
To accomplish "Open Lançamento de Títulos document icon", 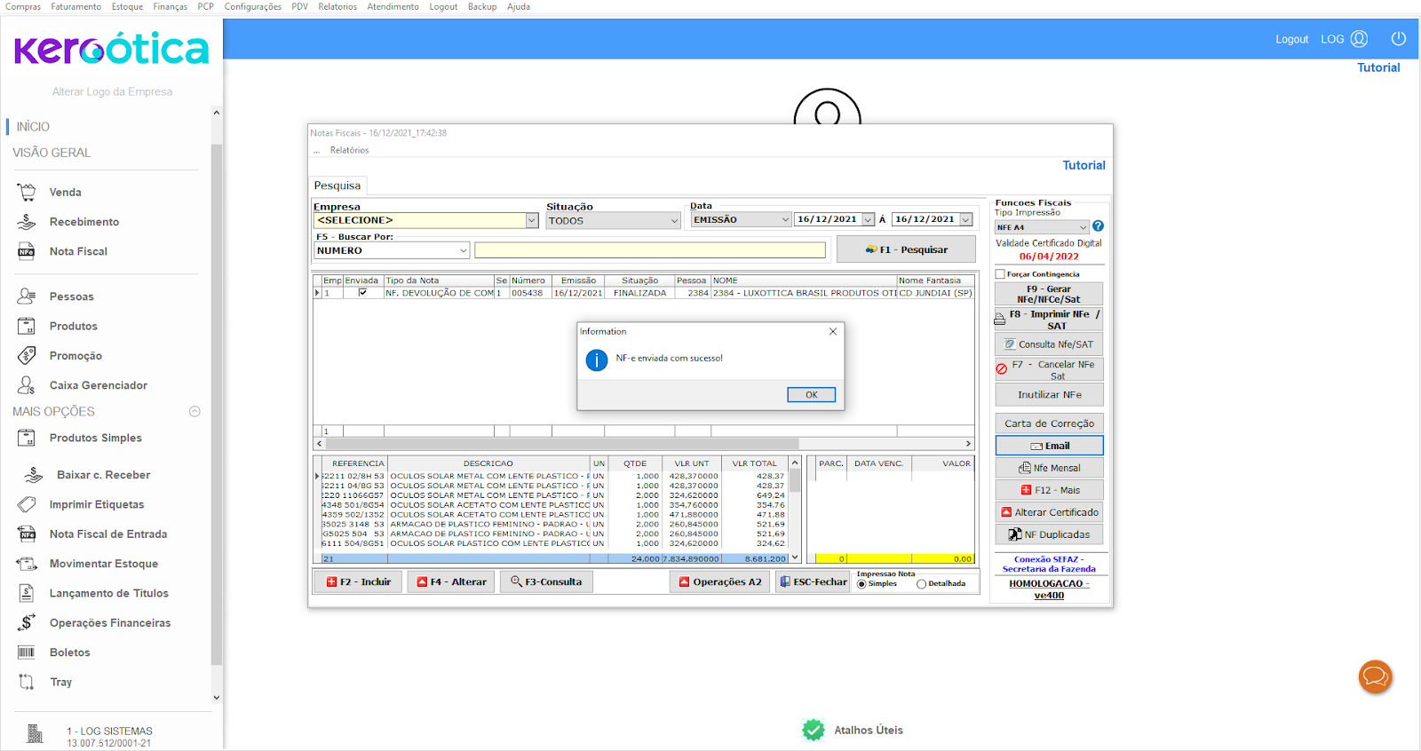I will [x=27, y=593].
